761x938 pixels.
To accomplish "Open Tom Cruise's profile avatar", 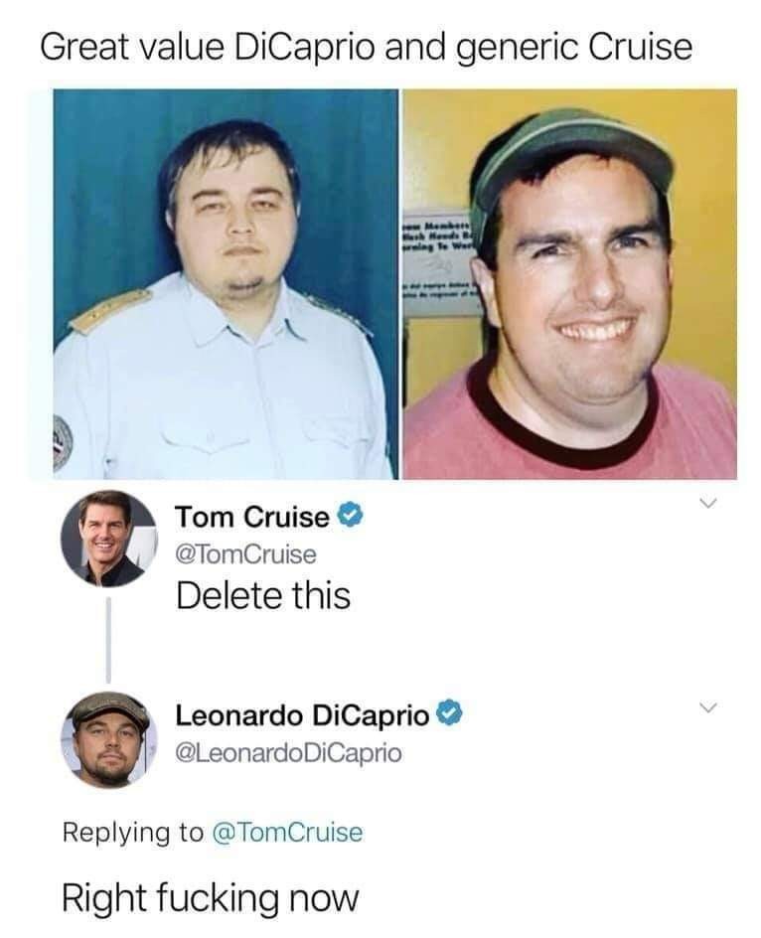I will pyautogui.click(x=108, y=539).
